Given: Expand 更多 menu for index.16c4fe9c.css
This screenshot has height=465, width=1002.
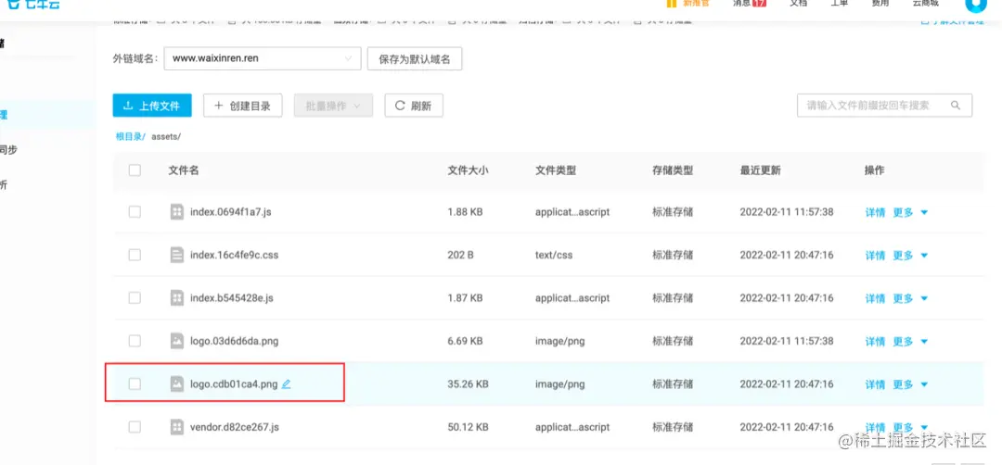Looking at the screenshot, I should pyautogui.click(x=910, y=255).
